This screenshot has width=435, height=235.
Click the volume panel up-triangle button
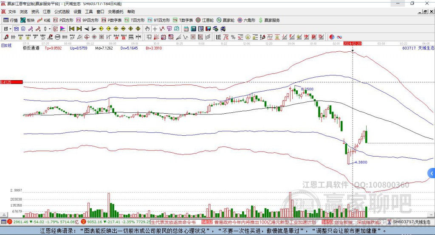click(x=4, y=215)
